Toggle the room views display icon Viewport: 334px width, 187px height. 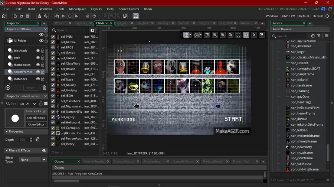(x=246, y=35)
